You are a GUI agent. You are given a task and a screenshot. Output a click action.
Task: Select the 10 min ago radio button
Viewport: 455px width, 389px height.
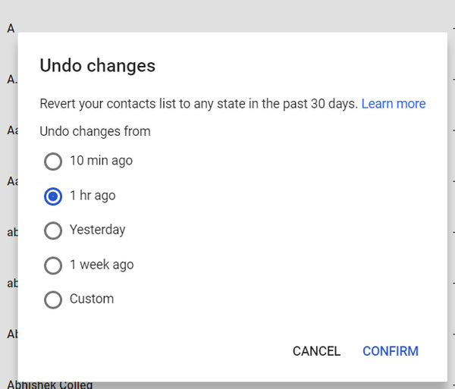[x=53, y=162]
